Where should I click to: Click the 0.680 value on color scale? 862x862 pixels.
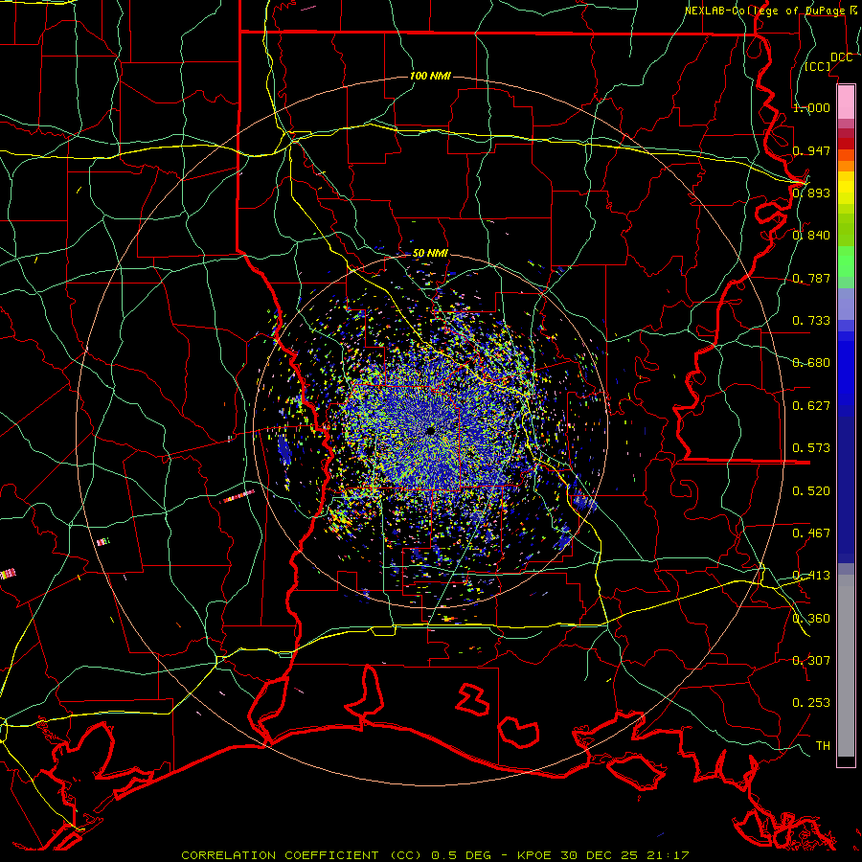tap(811, 363)
